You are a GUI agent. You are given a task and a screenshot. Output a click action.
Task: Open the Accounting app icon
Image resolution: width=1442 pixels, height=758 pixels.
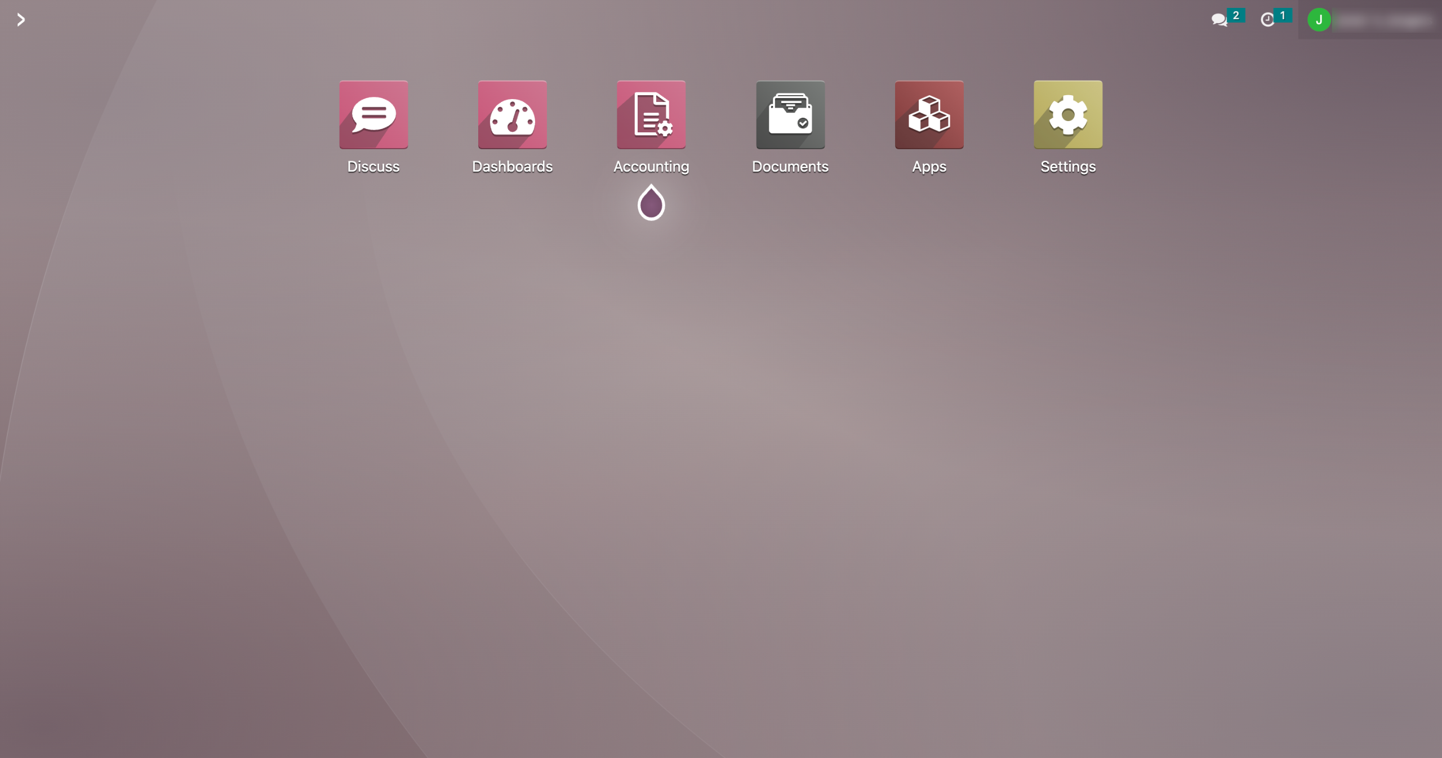(x=651, y=115)
